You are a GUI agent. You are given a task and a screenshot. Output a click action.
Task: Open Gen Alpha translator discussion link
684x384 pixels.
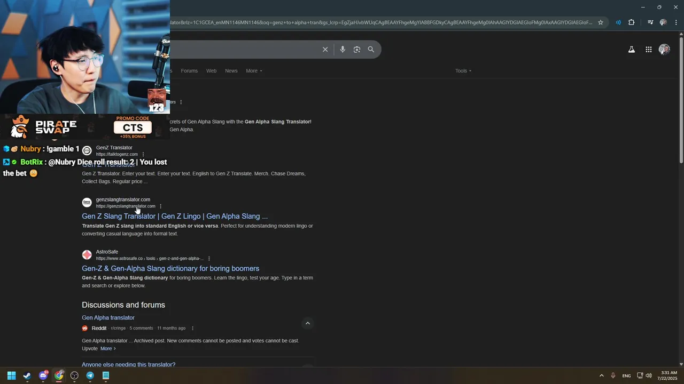108,318
